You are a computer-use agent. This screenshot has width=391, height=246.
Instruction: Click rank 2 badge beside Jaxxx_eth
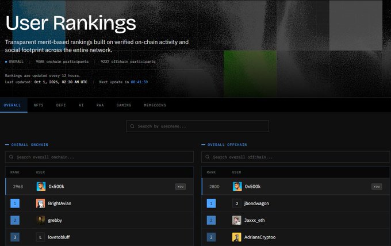click(x=211, y=220)
